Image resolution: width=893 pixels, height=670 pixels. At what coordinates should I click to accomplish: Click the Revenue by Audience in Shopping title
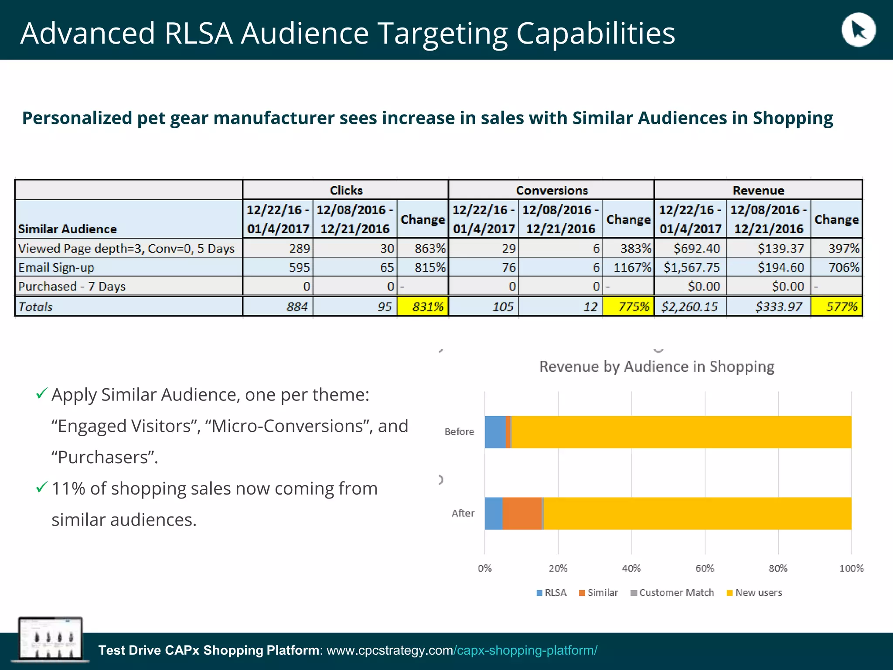point(657,367)
